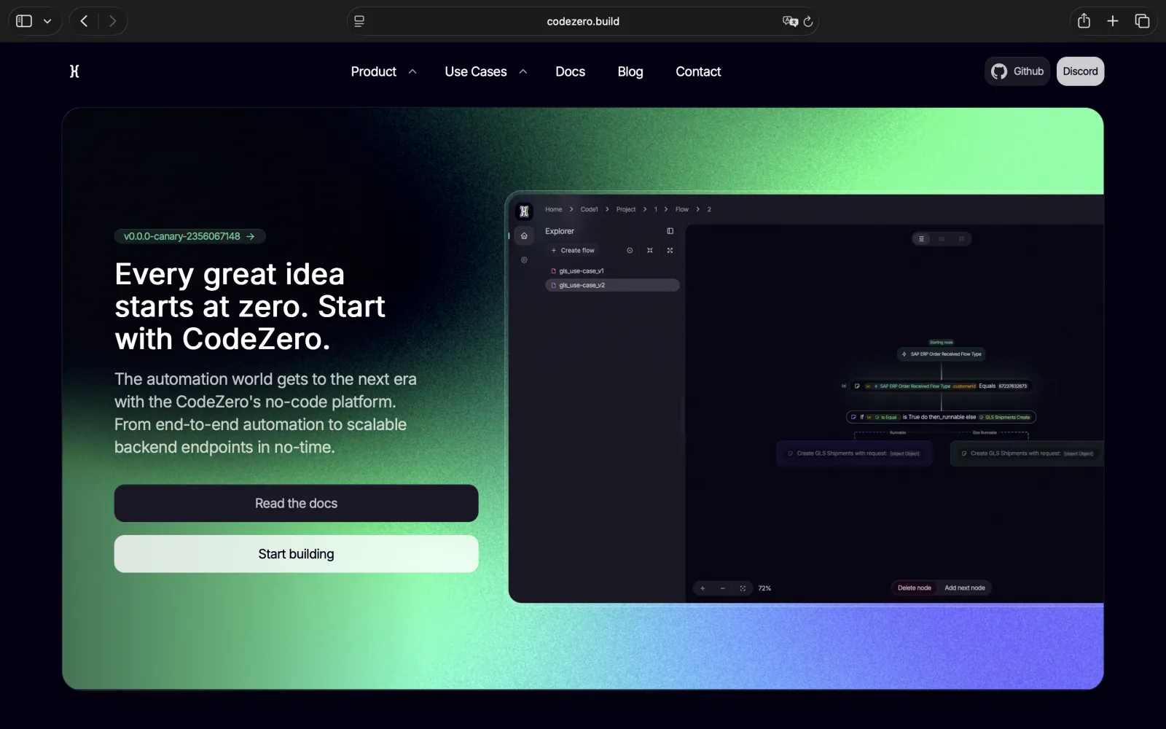Viewport: 1166px width, 729px height.
Task: Click the Create flow button
Action: click(x=573, y=250)
